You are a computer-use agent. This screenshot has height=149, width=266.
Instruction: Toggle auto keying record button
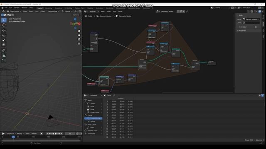pos(42,134)
